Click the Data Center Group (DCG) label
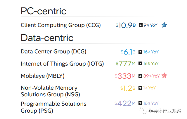 (53, 52)
